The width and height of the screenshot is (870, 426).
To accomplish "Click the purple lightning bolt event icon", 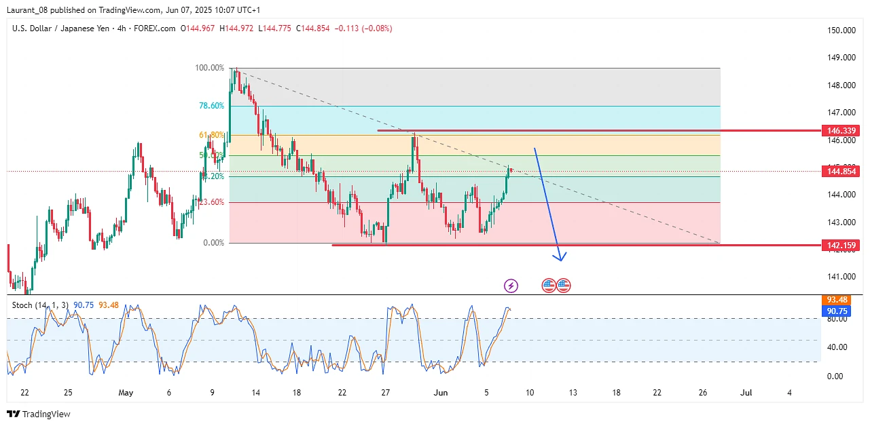I will (511, 286).
